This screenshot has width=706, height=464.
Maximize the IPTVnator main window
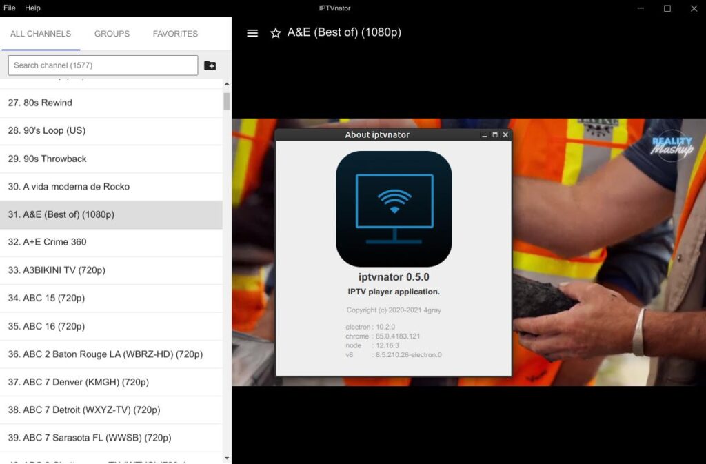pos(667,8)
